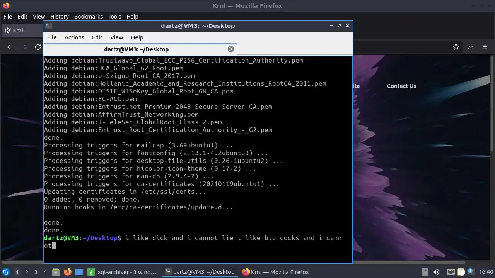Minimize the terminal window
Viewport: 495px width, 278px height.
tap(331, 26)
